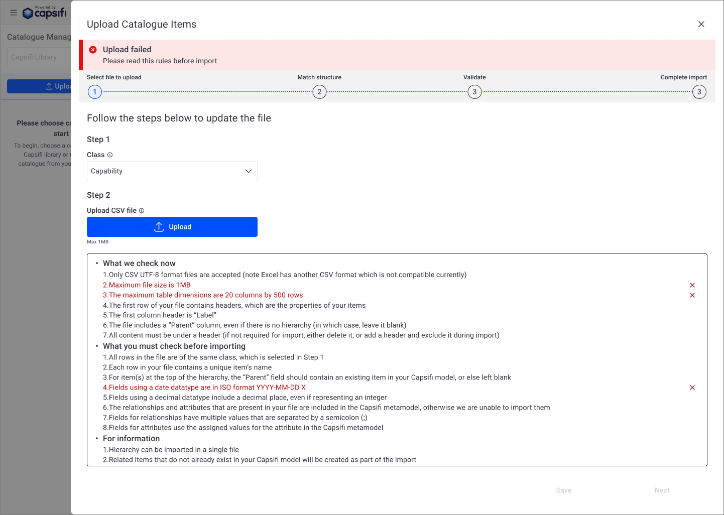This screenshot has width=724, height=515.
Task: Open the Class dropdown showing Capability
Action: (172, 171)
